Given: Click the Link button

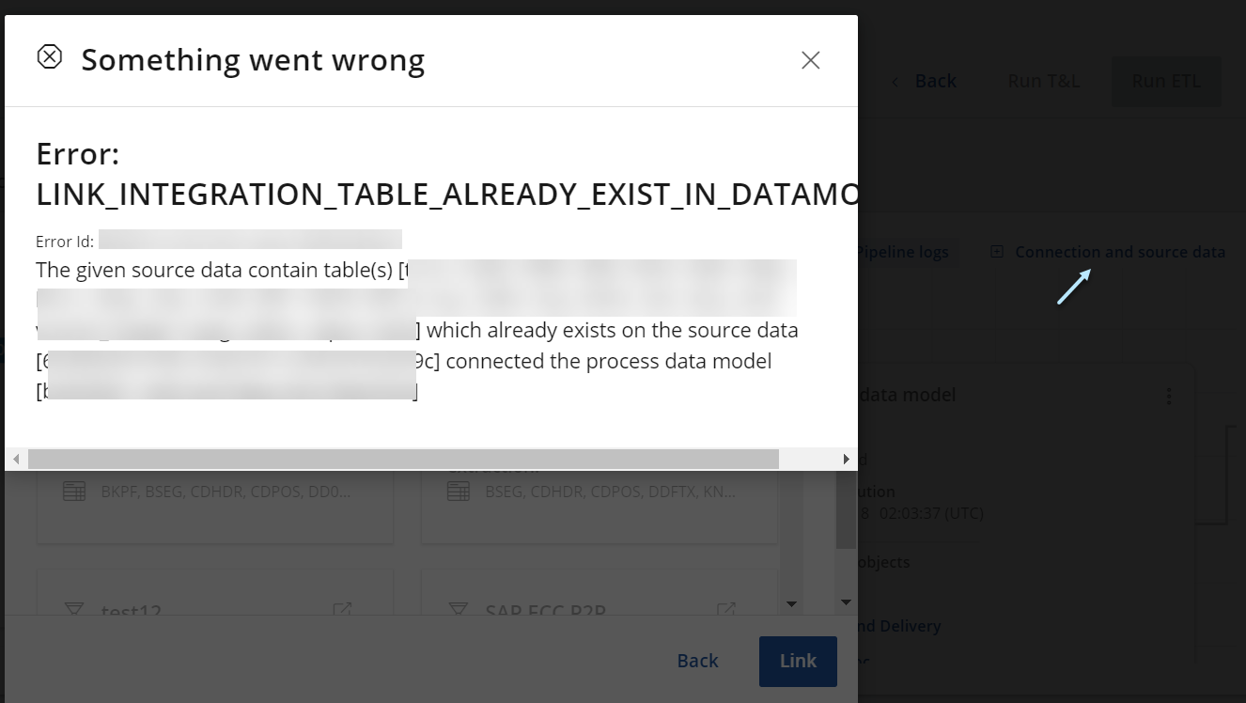Looking at the screenshot, I should 798,661.
